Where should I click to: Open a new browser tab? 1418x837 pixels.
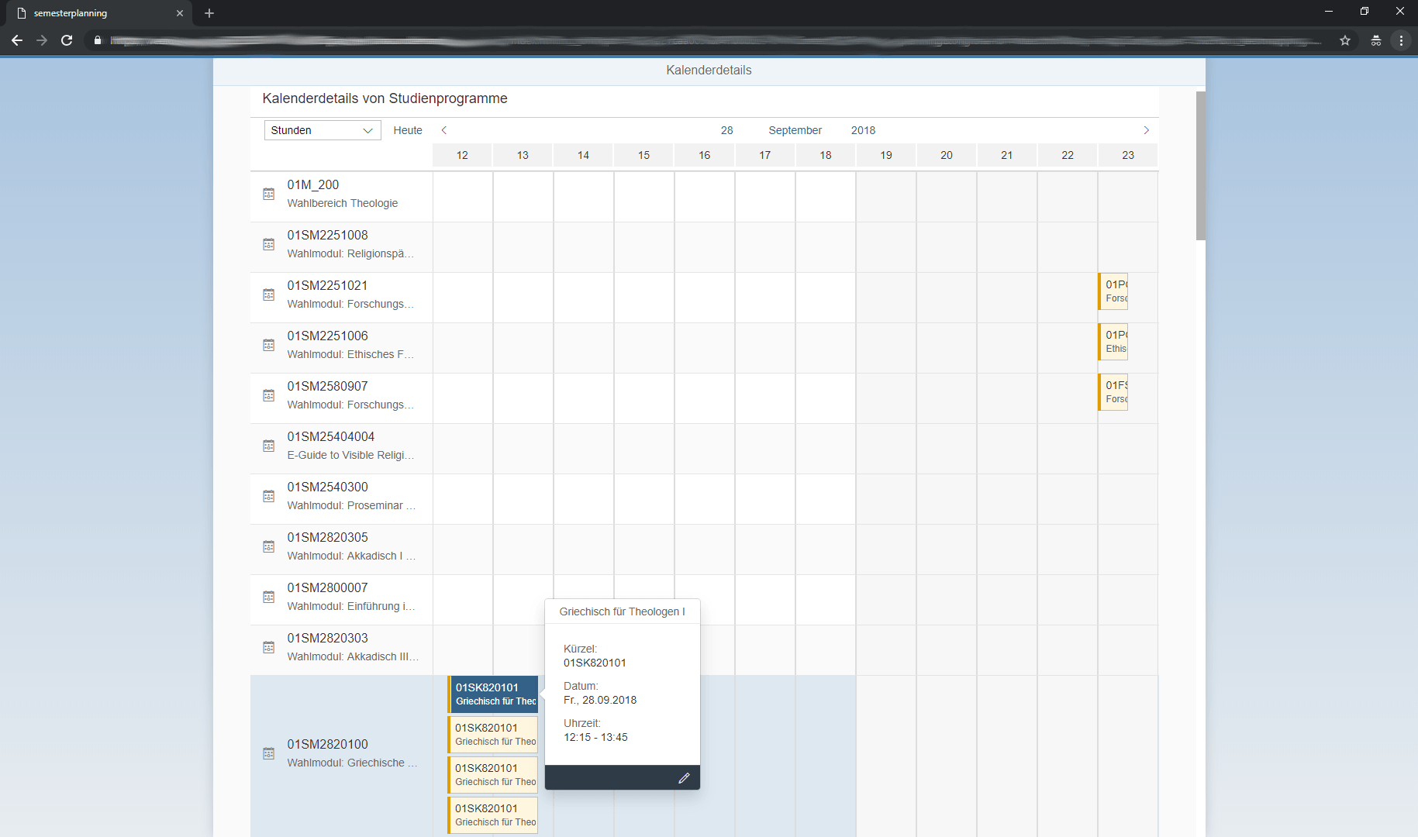(209, 13)
